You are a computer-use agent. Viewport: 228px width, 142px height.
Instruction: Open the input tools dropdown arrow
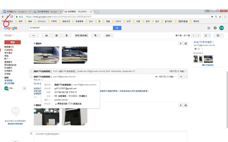(210, 35)
